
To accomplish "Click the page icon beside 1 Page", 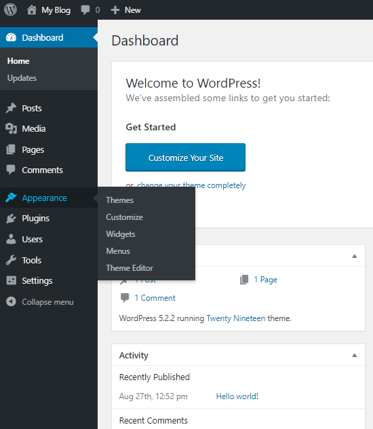I will tap(244, 280).
